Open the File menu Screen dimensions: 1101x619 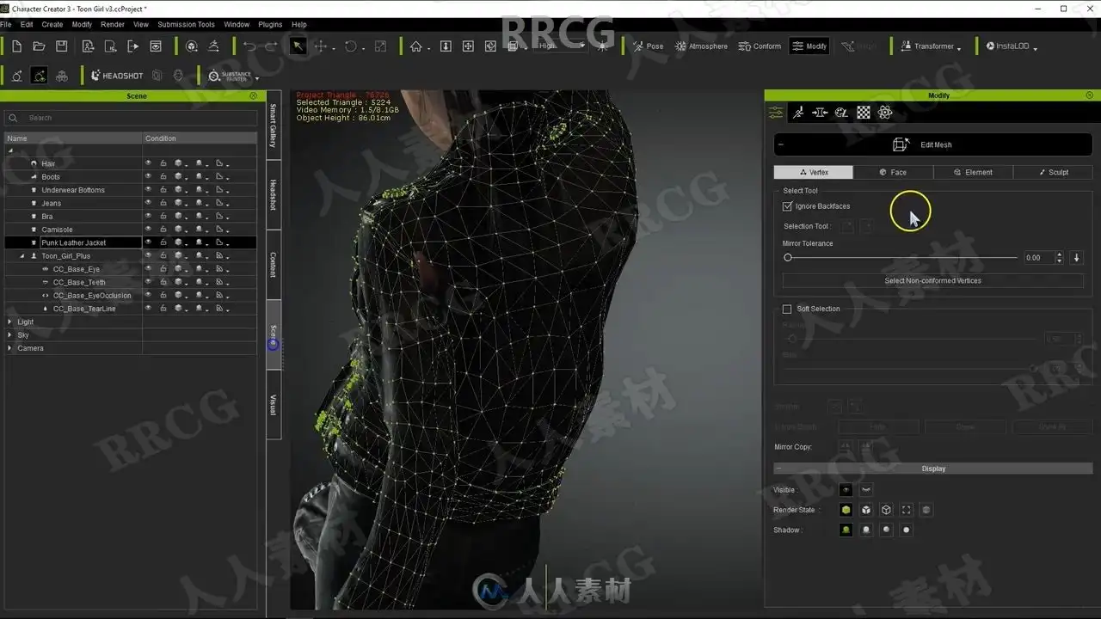[x=6, y=24]
